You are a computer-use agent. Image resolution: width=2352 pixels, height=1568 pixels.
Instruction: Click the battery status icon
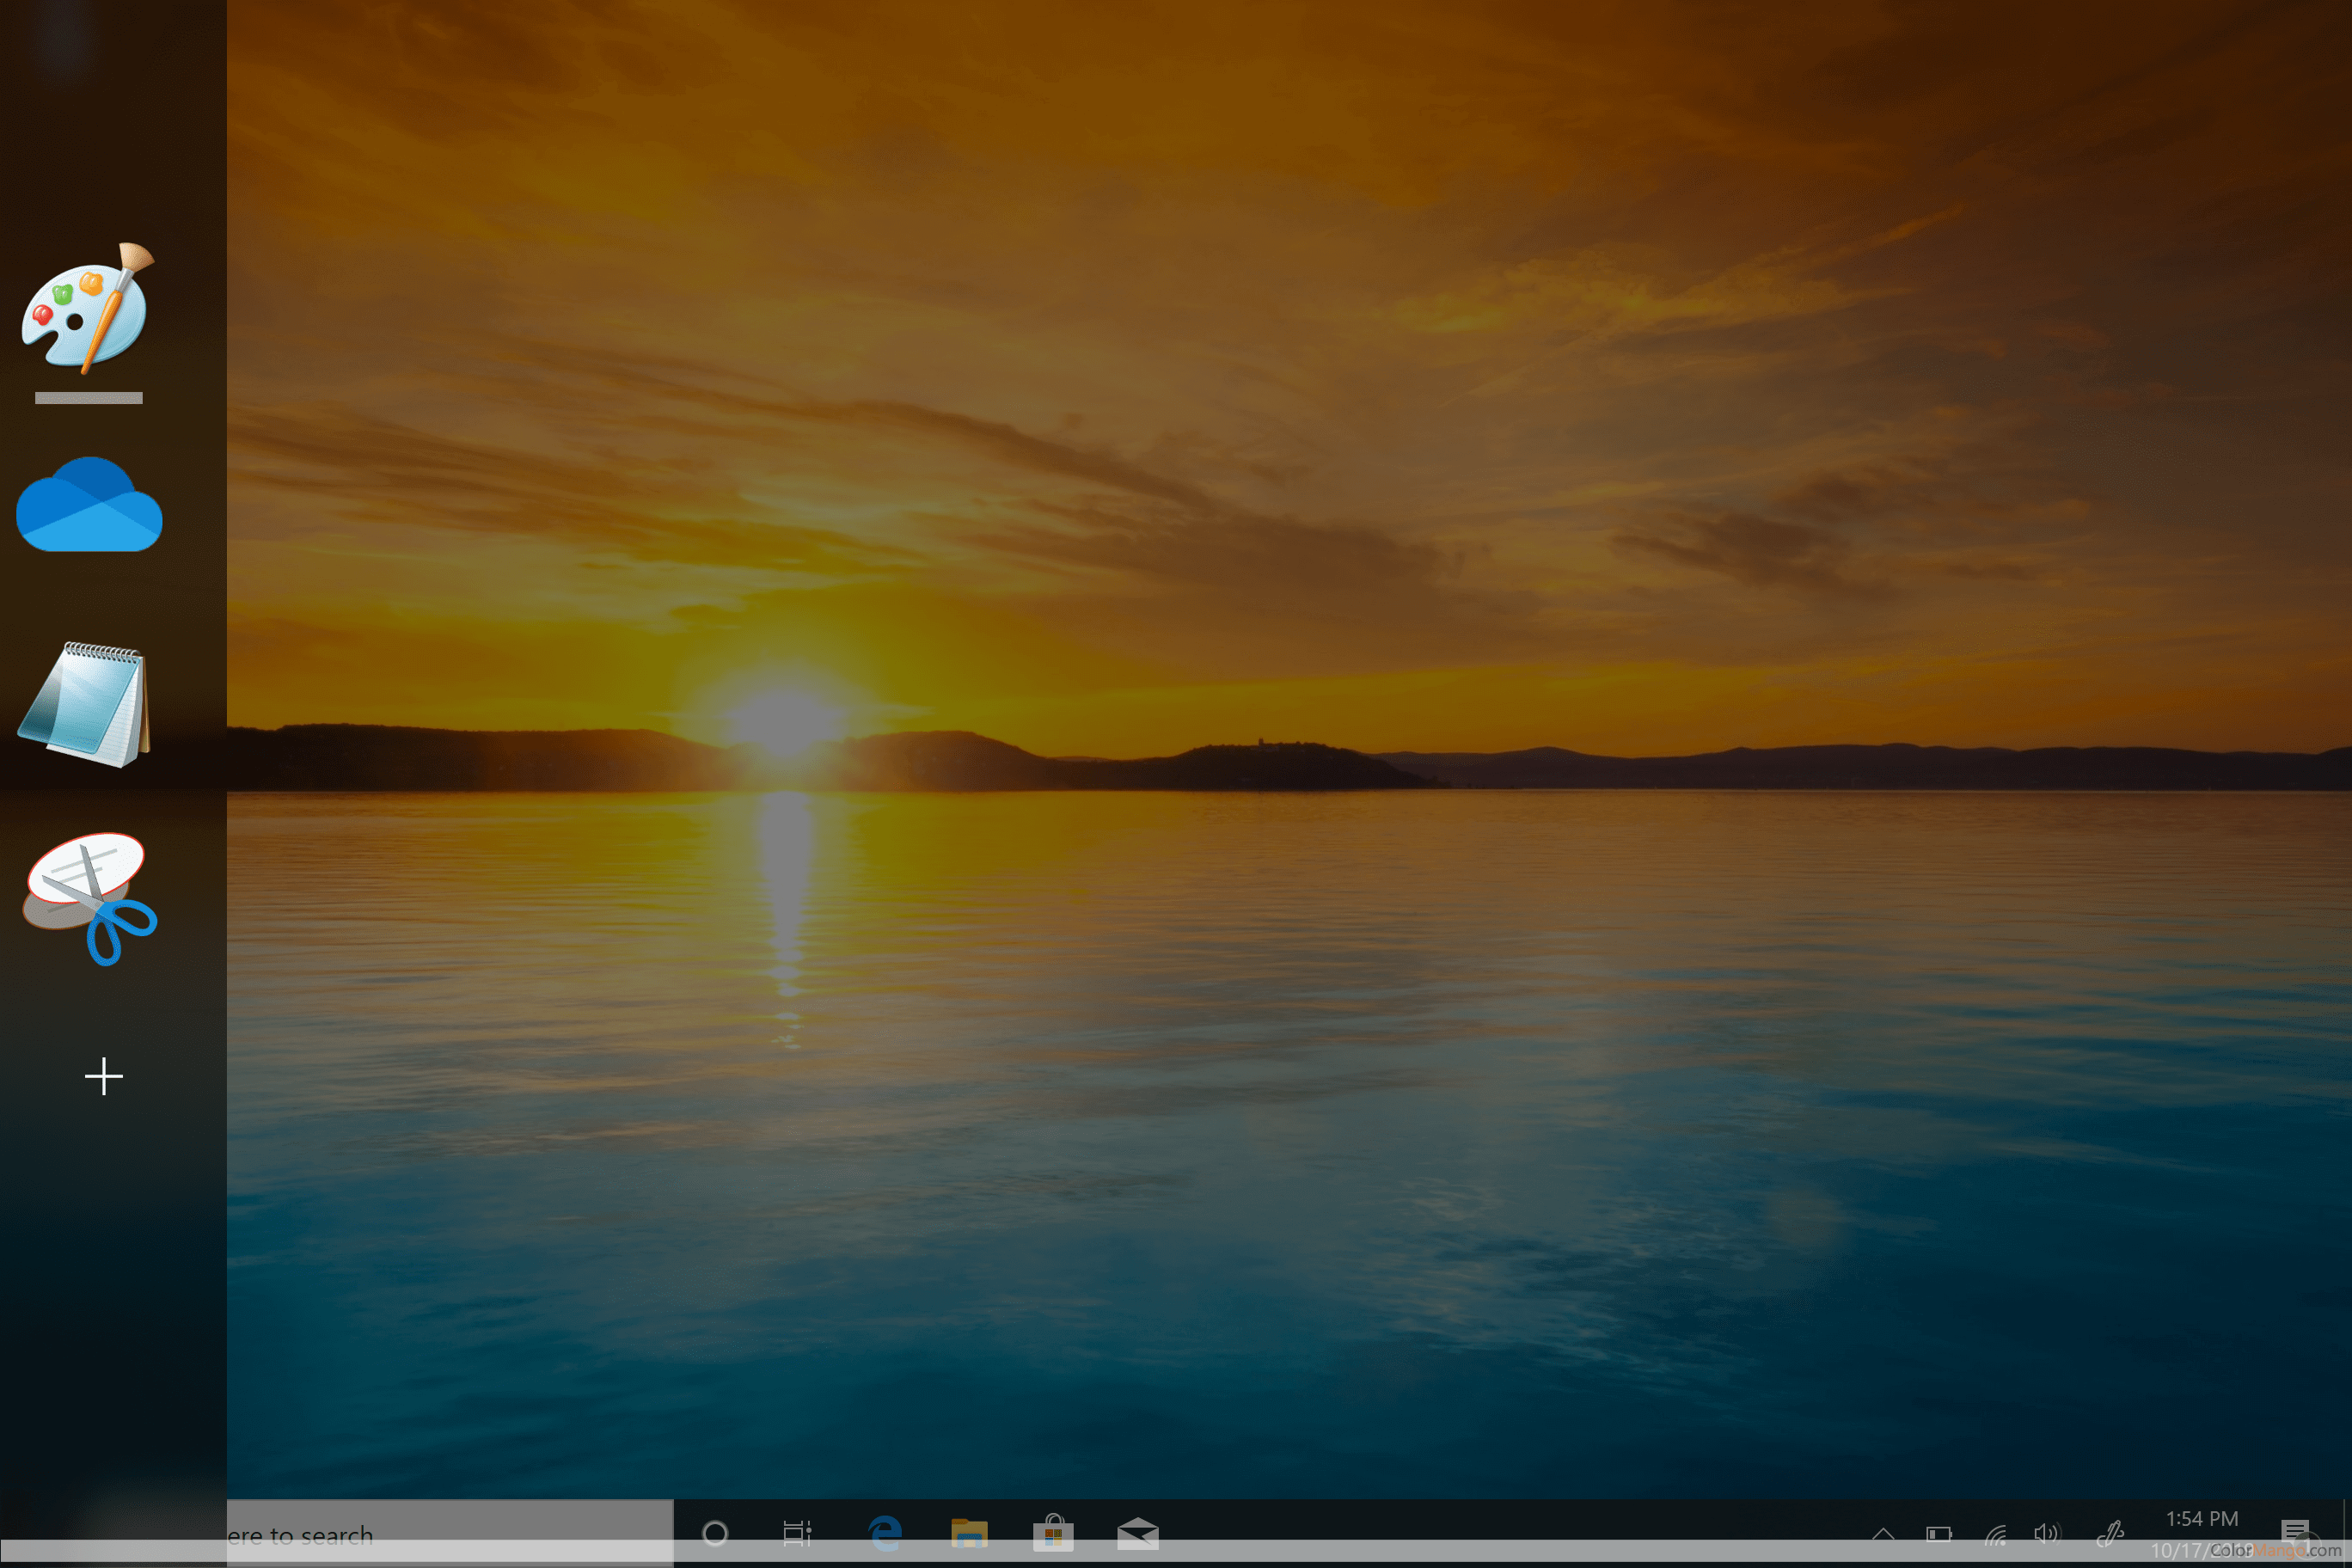tap(1938, 1533)
